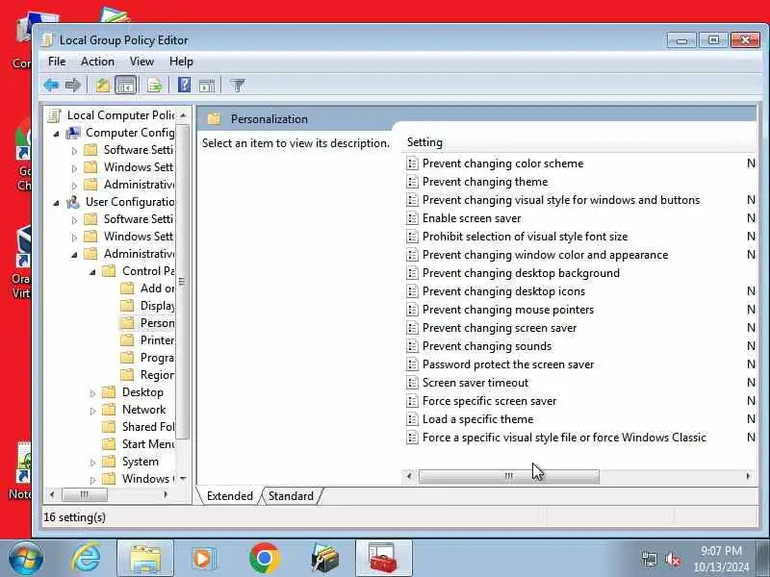Viewport: 770px width, 577px height.
Task: Select 'Password protect the screen saver' setting
Action: (508, 364)
